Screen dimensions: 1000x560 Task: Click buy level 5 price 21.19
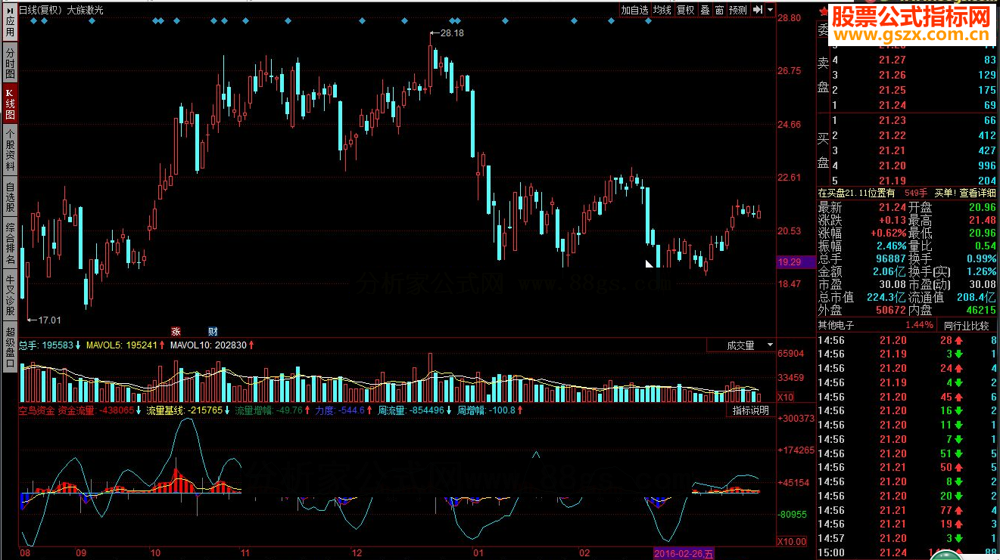[x=893, y=181]
